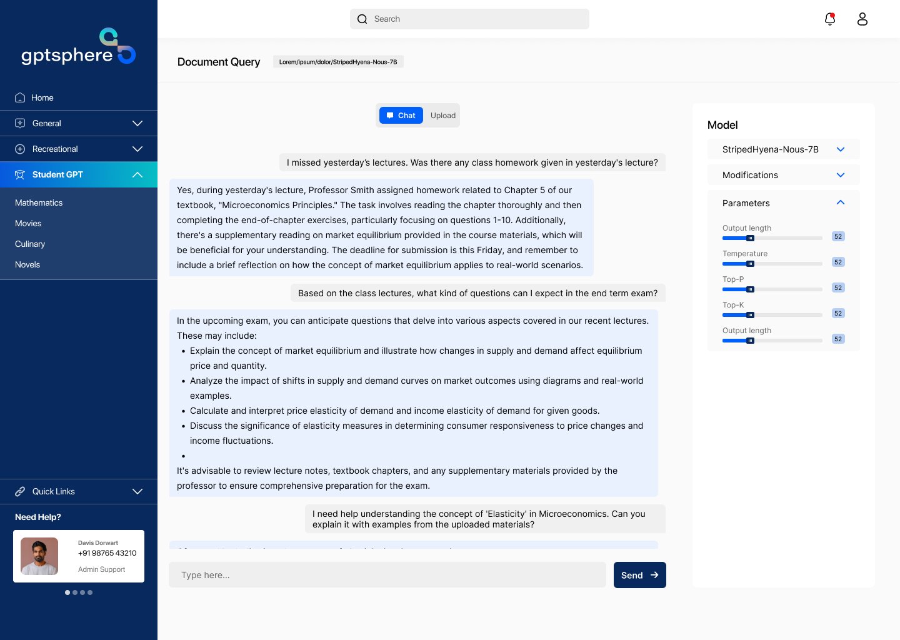Open Culinary in the sidebar
The width and height of the screenshot is (900, 640).
point(30,244)
